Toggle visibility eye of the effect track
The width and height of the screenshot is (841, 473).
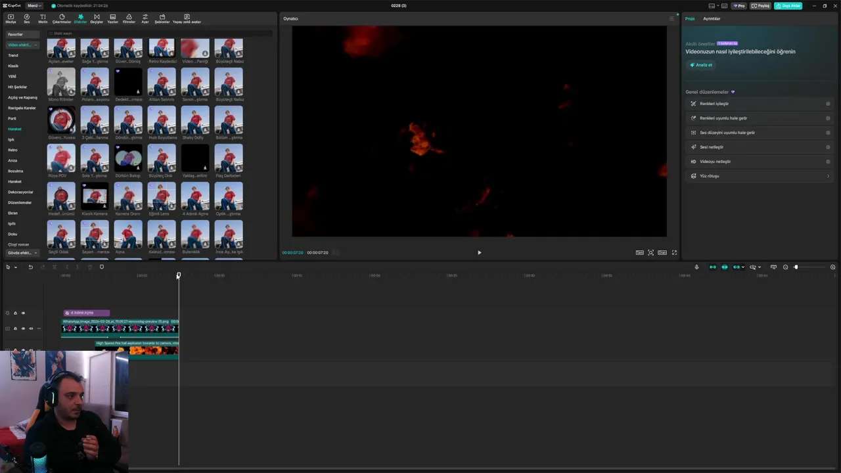(23, 313)
